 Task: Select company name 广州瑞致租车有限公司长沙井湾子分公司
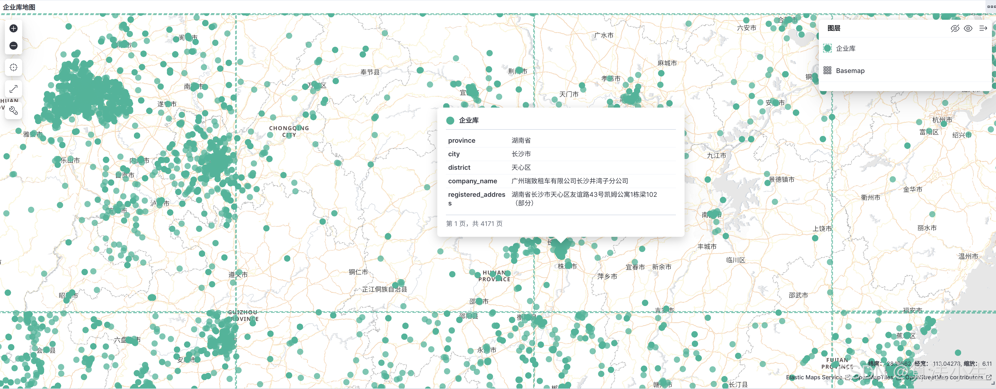pyautogui.click(x=570, y=181)
